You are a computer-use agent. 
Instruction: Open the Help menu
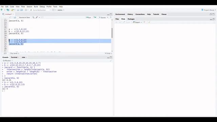(x=61, y=6)
